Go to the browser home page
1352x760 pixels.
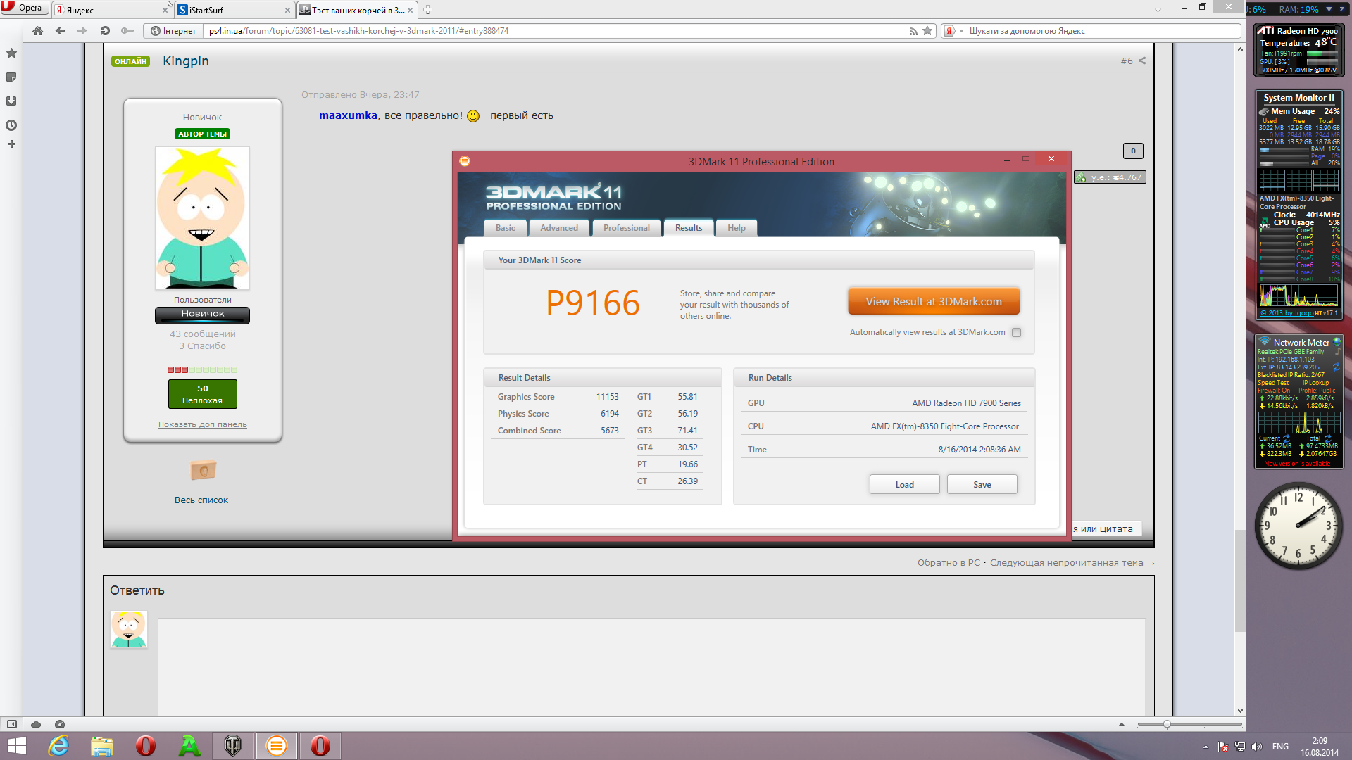pyautogui.click(x=38, y=31)
